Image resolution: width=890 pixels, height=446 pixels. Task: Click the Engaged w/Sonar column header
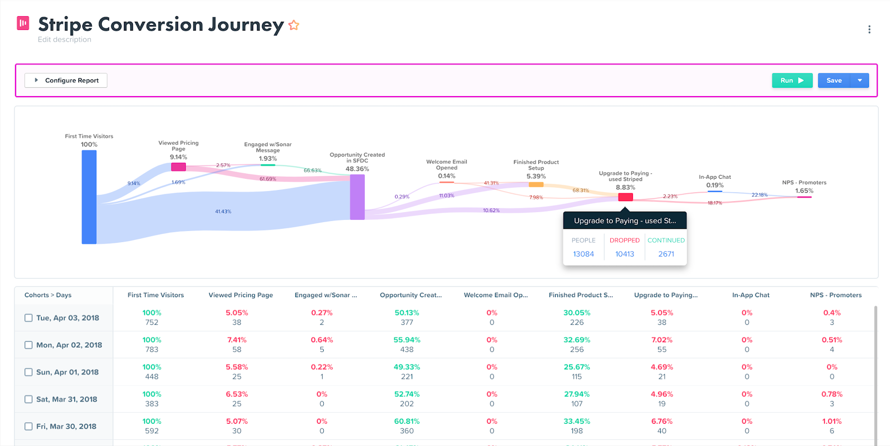326,295
